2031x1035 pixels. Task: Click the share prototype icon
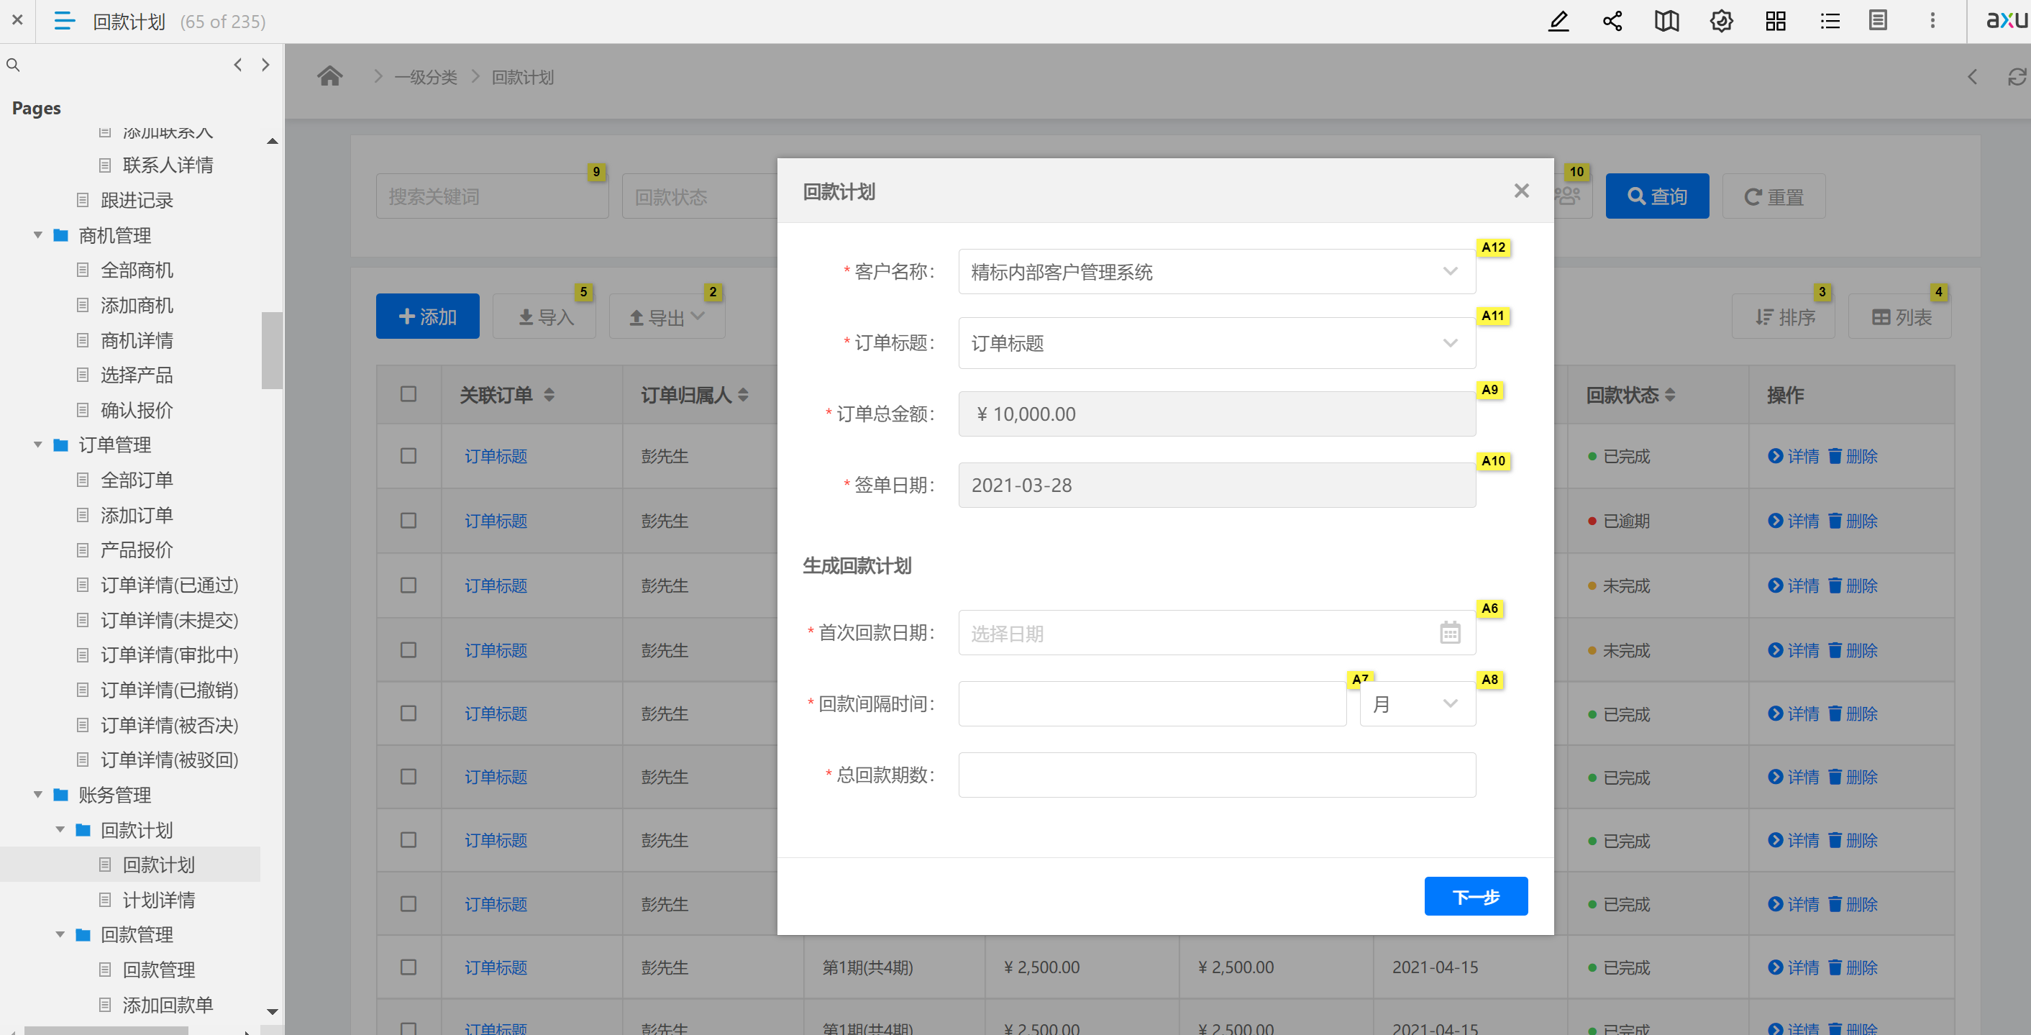click(1612, 20)
